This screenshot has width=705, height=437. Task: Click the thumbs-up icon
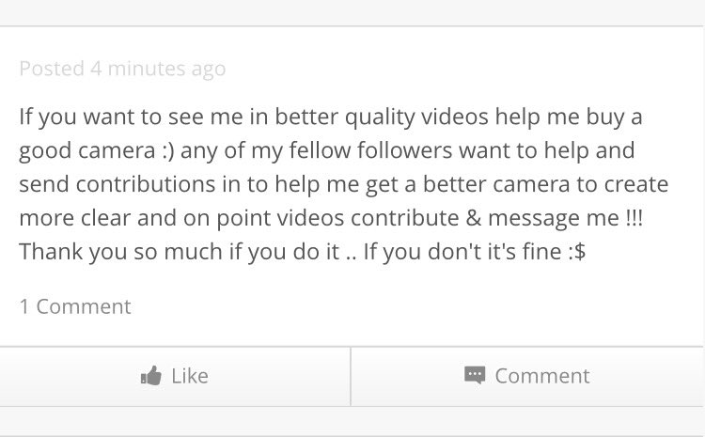[x=150, y=376]
